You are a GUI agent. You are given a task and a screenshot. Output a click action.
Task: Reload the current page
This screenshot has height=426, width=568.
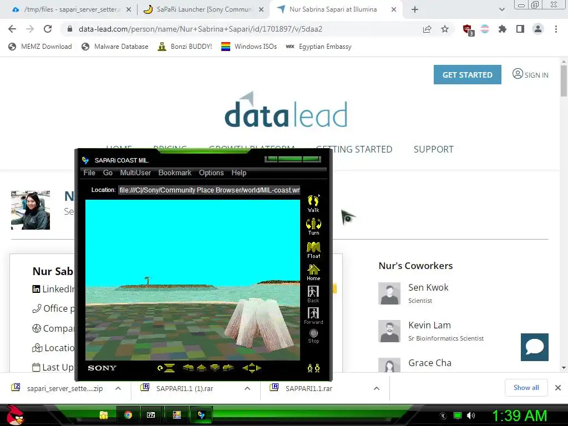click(48, 29)
